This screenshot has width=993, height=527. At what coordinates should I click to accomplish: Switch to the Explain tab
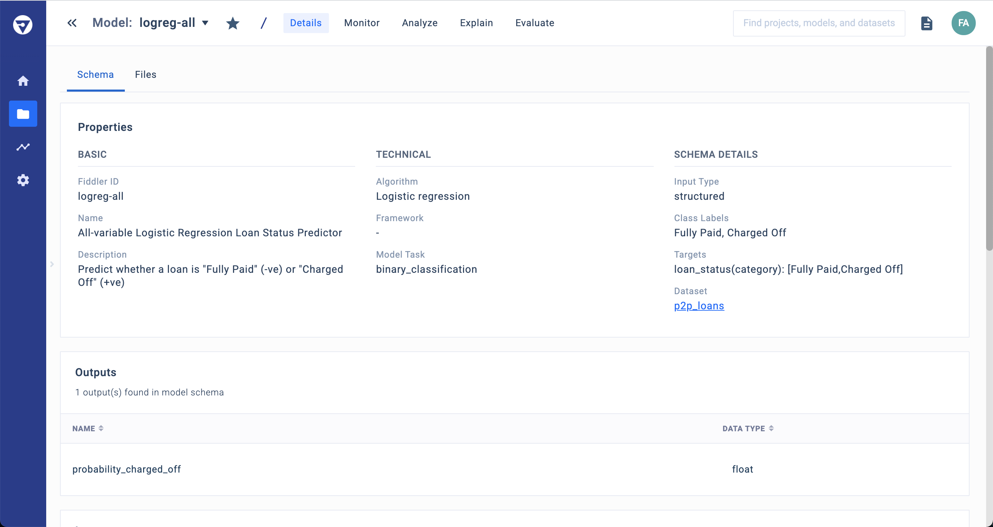coord(477,23)
